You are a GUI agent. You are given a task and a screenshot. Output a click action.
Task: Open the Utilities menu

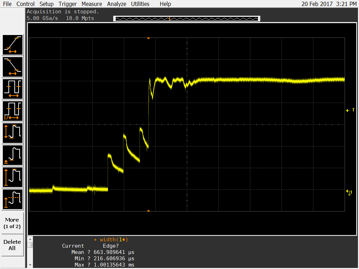[140, 4]
